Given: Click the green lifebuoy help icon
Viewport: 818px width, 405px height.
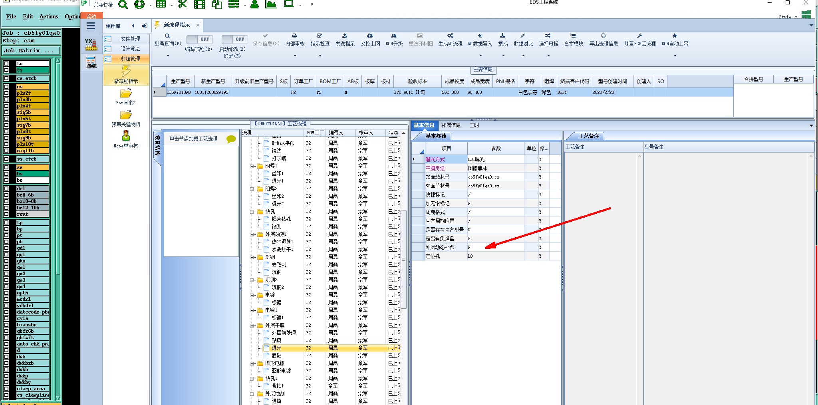Looking at the screenshot, I should point(139,4).
